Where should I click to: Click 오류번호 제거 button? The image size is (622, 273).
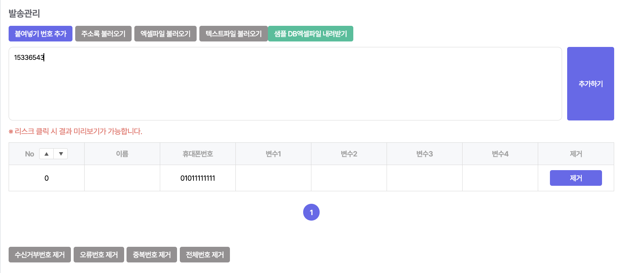99,255
